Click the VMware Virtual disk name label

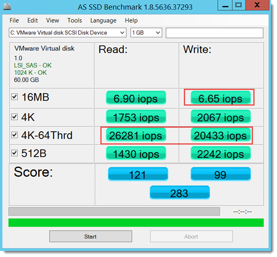pos(45,48)
